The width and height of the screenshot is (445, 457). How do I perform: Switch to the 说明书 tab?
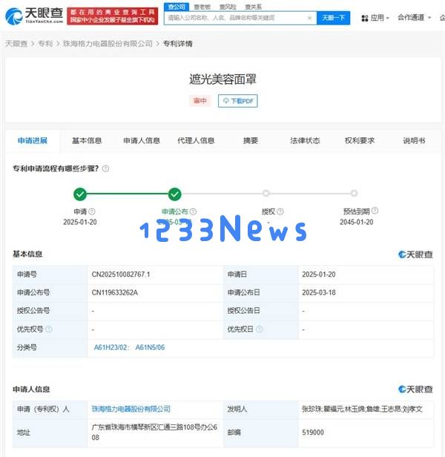(414, 140)
